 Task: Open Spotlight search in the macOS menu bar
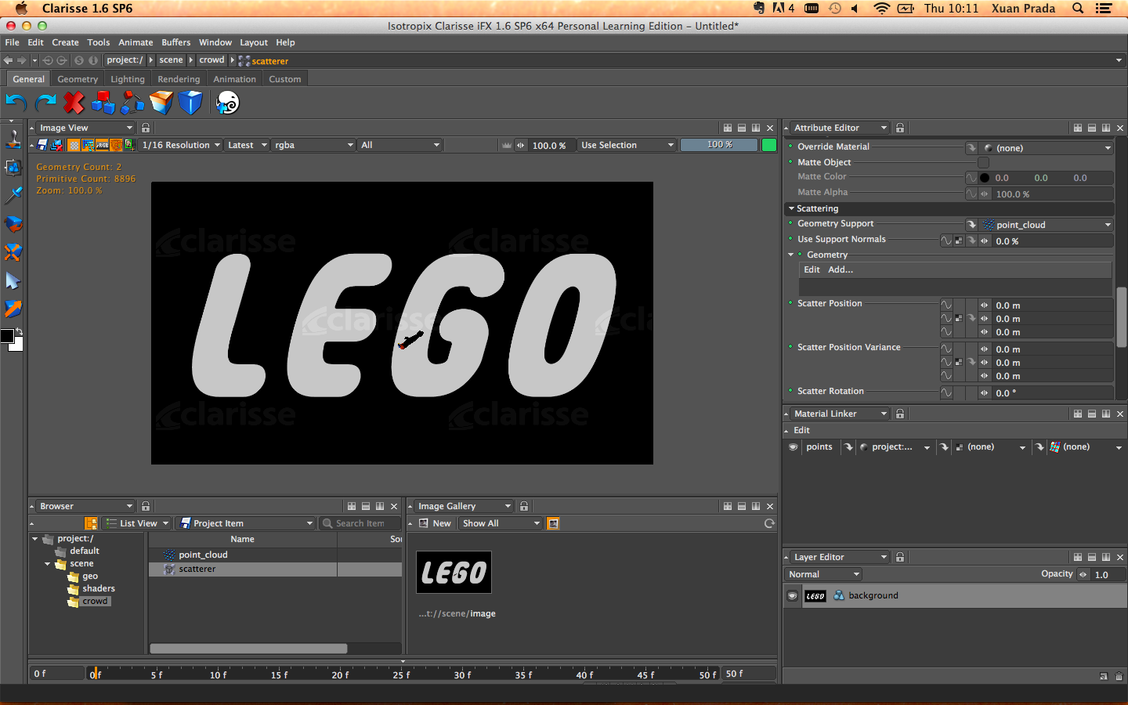1078,9
